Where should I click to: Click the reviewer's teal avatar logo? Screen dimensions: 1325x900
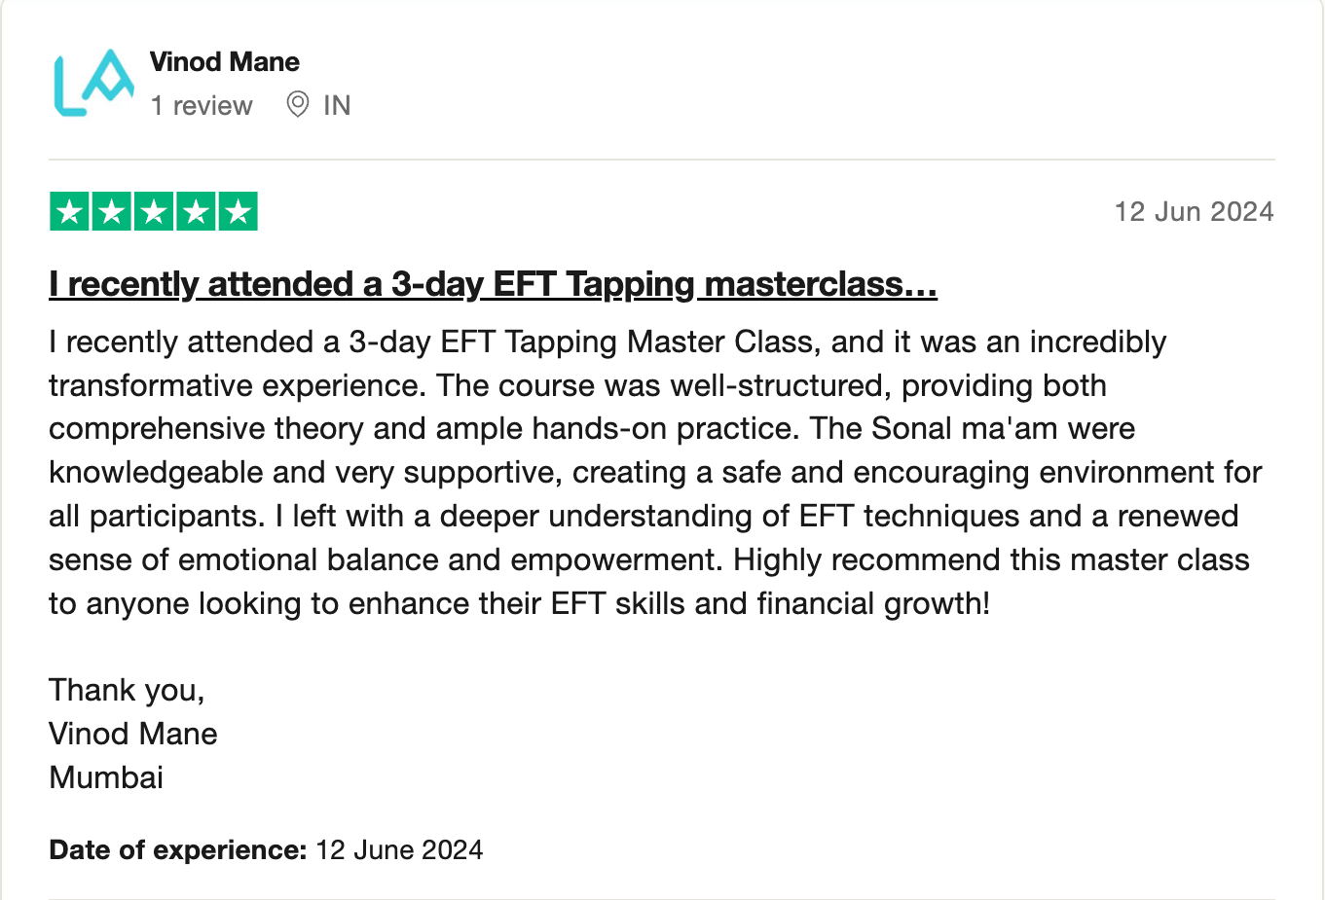tap(92, 83)
